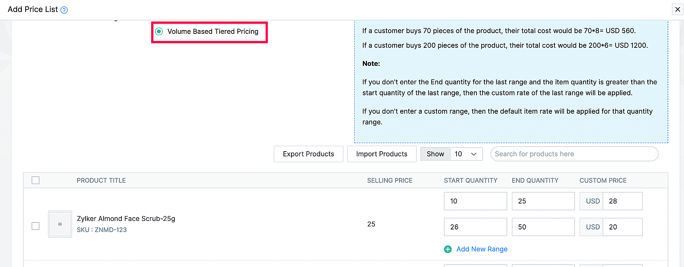
Task: Click second range Start Quantity field with 26
Action: [x=475, y=227]
